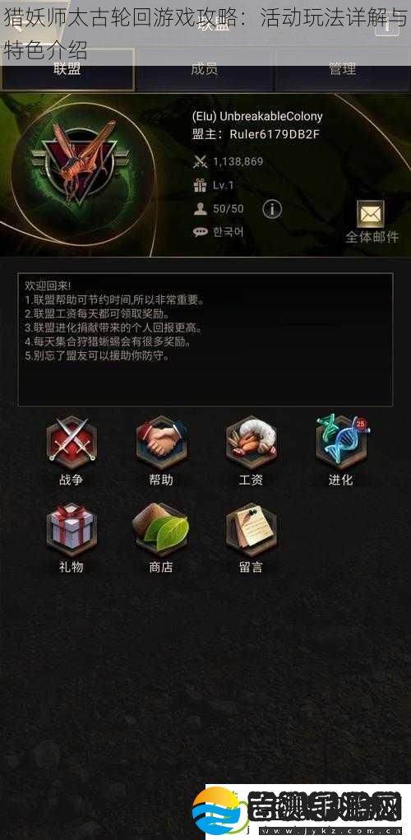The width and height of the screenshot is (411, 840).
Task: Tap the 1,138,869 alliance power value
Action: point(238,161)
